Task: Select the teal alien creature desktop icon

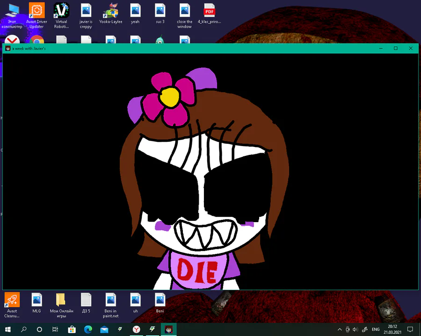Action: point(160,39)
